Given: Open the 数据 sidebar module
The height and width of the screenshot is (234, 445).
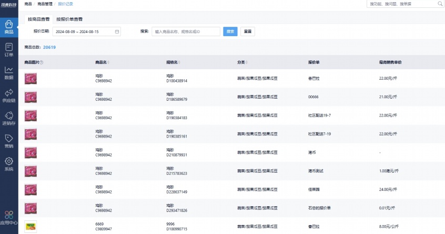Looking at the screenshot, I should coord(9,73).
